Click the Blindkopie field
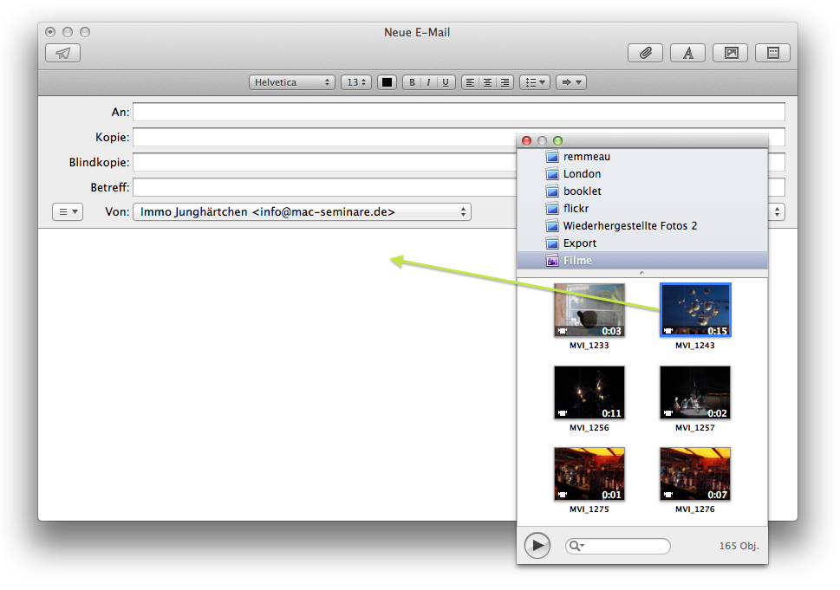The width and height of the screenshot is (840, 590). tap(324, 162)
